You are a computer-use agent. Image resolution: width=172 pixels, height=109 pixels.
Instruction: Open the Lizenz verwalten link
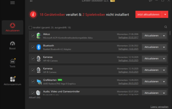tap(159, 107)
